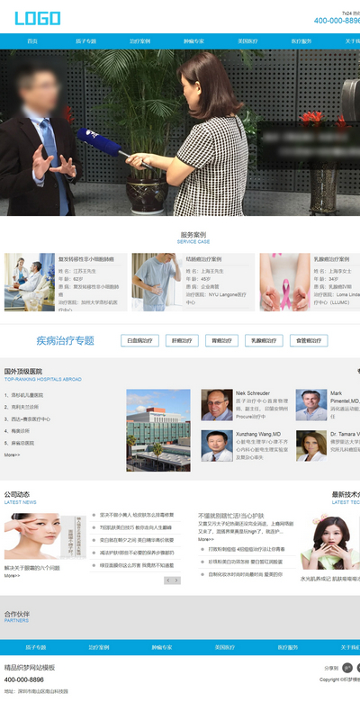Open the news item starting with 珍珠粉美白功效
The width and height of the screenshot is (360, 720).
(x=245, y=562)
